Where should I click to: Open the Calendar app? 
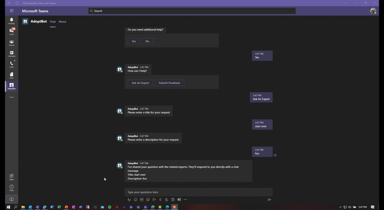pyautogui.click(x=12, y=53)
